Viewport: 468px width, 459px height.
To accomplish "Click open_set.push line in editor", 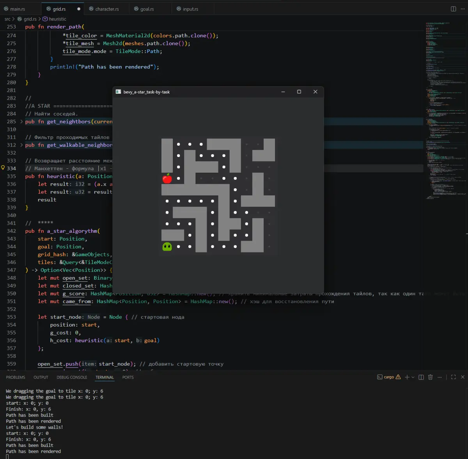I will [x=131, y=364].
